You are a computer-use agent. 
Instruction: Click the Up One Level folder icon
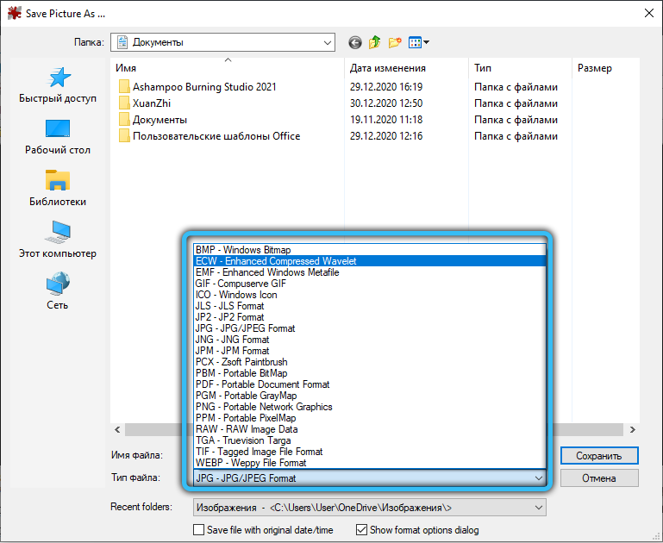375,42
